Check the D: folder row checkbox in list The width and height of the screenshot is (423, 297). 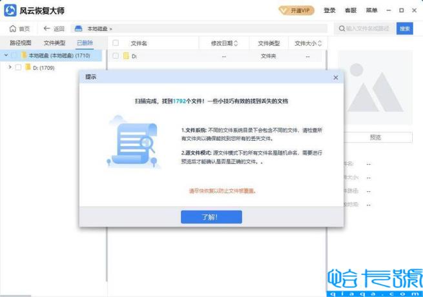coord(116,56)
